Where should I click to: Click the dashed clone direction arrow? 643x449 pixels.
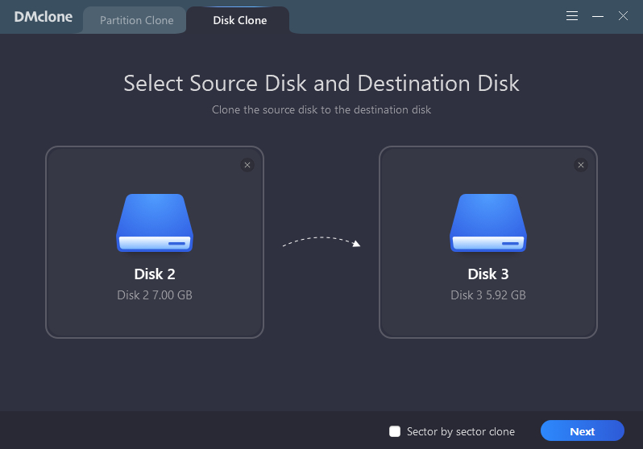321,241
